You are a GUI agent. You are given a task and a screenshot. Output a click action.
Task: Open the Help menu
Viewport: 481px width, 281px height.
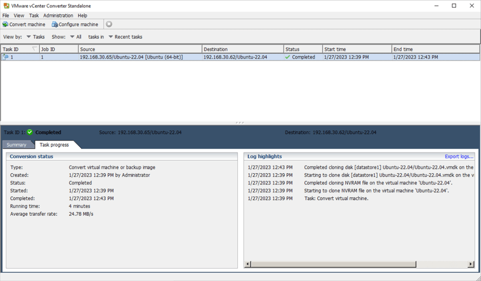click(x=83, y=16)
